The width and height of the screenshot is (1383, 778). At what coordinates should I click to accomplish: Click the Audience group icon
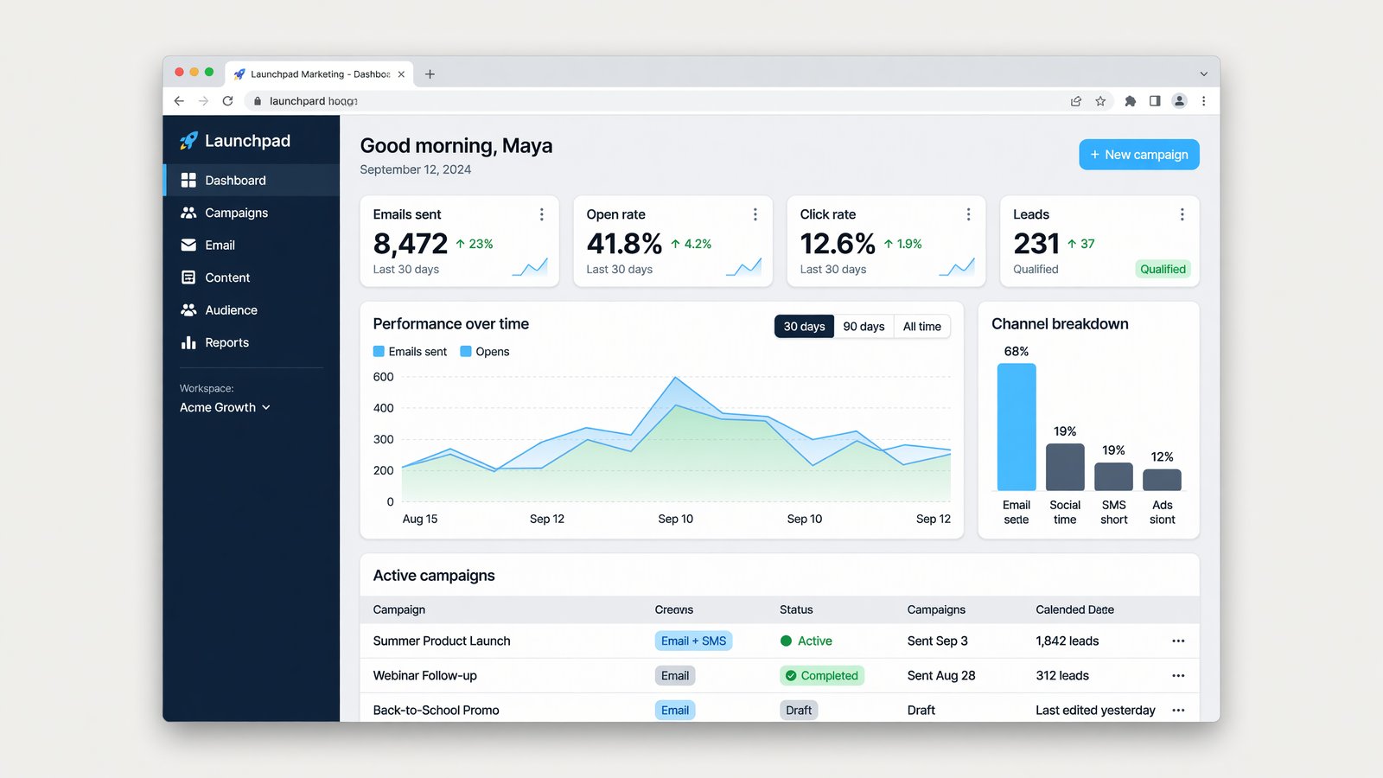[x=188, y=310]
